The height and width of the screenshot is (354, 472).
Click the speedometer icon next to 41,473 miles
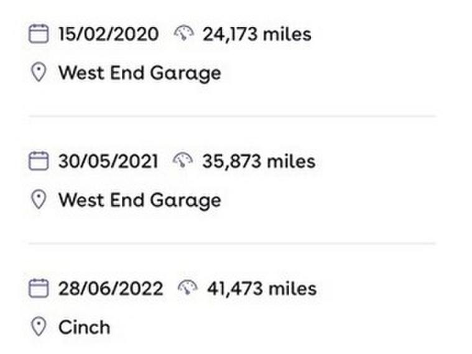tap(188, 288)
